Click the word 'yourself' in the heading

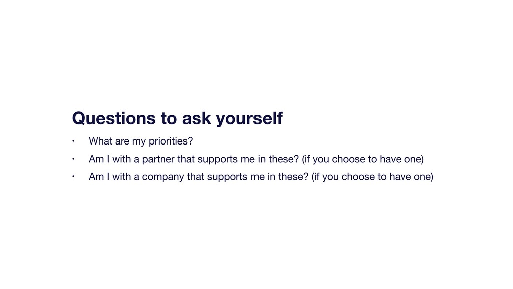(249, 118)
